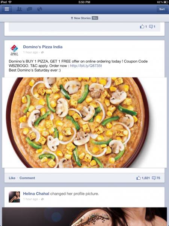Tap the thumbs-up count on top post

[x=143, y=26]
